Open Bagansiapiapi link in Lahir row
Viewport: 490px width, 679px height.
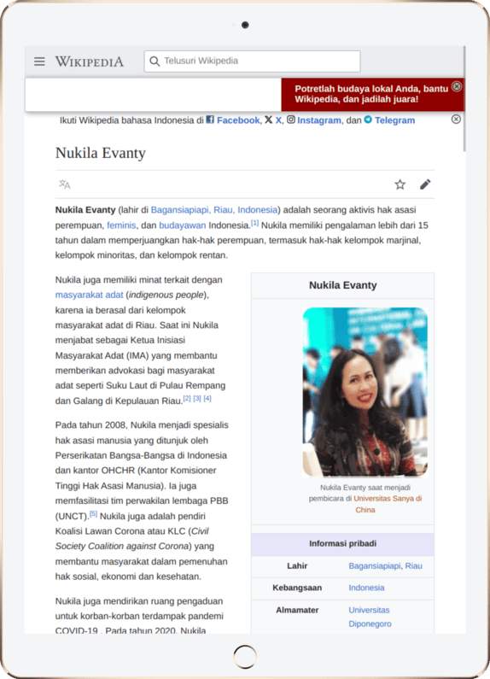point(375,566)
